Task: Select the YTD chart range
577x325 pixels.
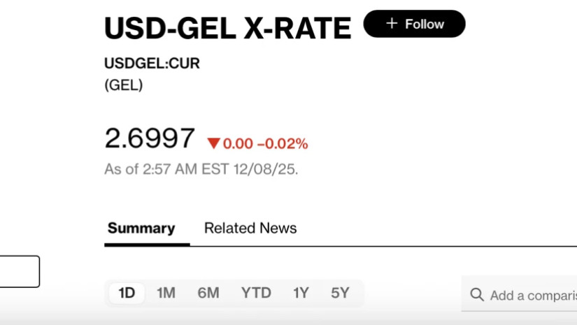Action: pos(256,293)
